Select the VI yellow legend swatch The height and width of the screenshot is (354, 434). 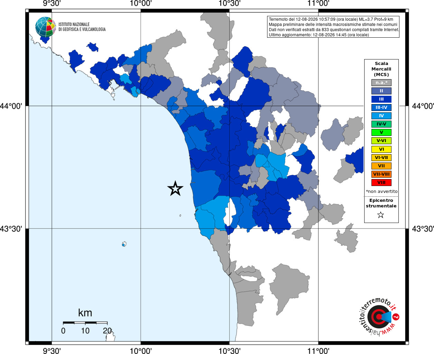[x=381, y=149]
